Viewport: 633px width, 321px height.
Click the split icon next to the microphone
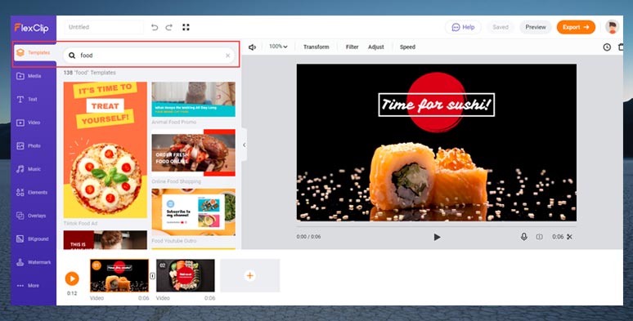(x=539, y=237)
